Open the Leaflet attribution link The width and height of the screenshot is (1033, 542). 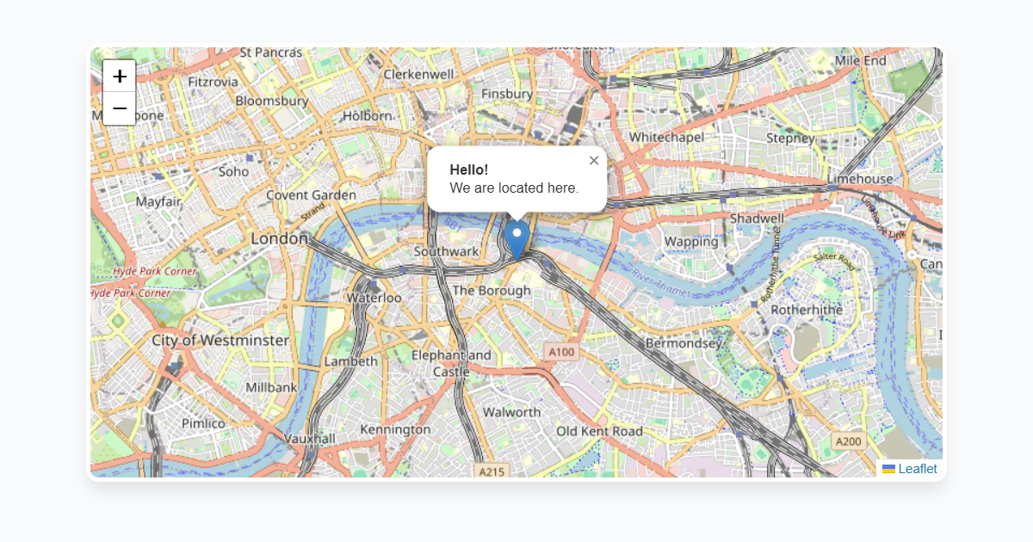918,469
